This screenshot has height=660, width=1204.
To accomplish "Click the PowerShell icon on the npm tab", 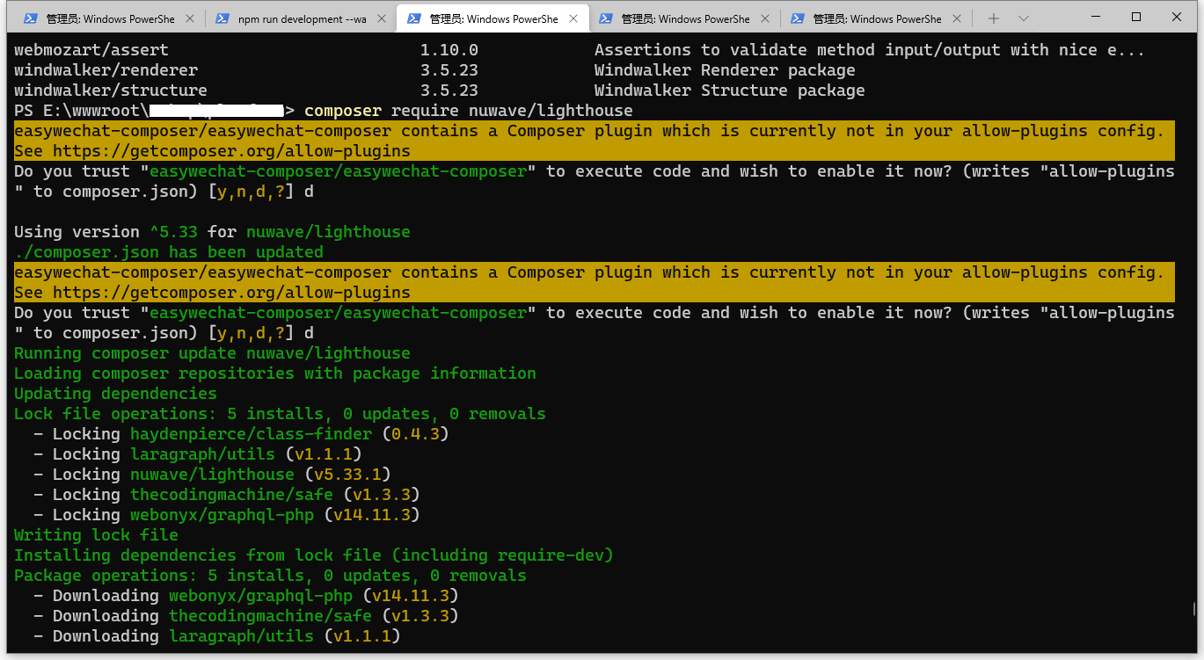I will 223,18.
